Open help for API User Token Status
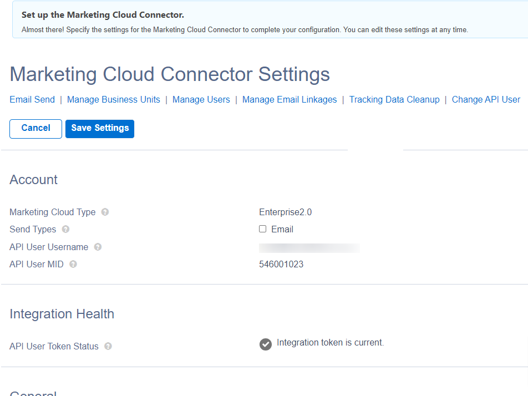Image resolution: width=528 pixels, height=396 pixels. click(x=107, y=346)
